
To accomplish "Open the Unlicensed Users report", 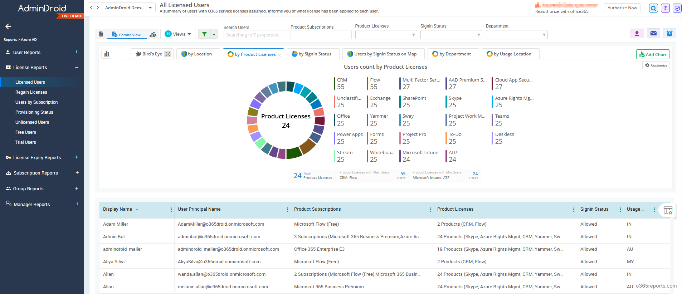I will [32, 122].
